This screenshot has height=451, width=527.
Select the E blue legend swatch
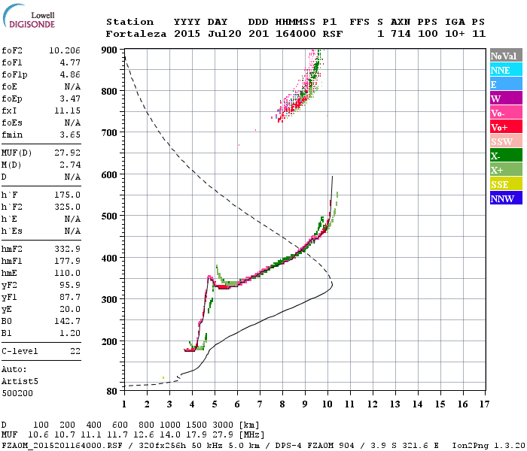coord(506,84)
